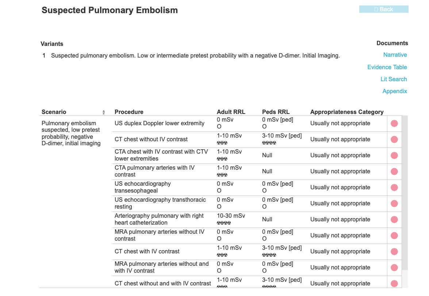Select variant 1 Suspected pulmonary embolism text

coord(195,56)
